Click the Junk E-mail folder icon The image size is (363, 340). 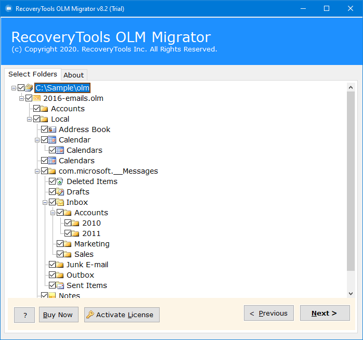[60, 265]
